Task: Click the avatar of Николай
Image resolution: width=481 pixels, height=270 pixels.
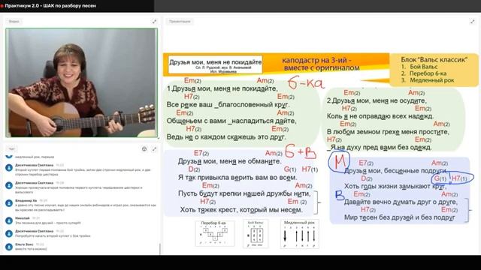Action: point(9,220)
